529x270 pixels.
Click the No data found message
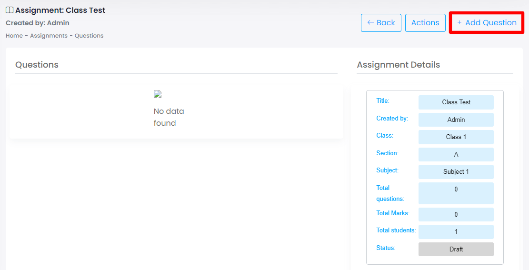[169, 117]
